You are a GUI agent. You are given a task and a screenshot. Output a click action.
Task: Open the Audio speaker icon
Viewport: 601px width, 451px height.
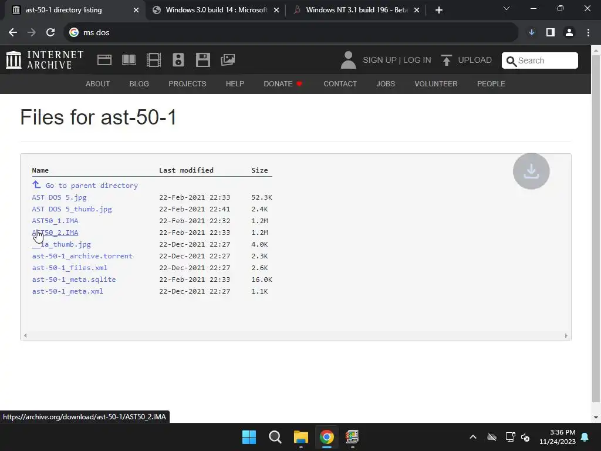coord(178,60)
